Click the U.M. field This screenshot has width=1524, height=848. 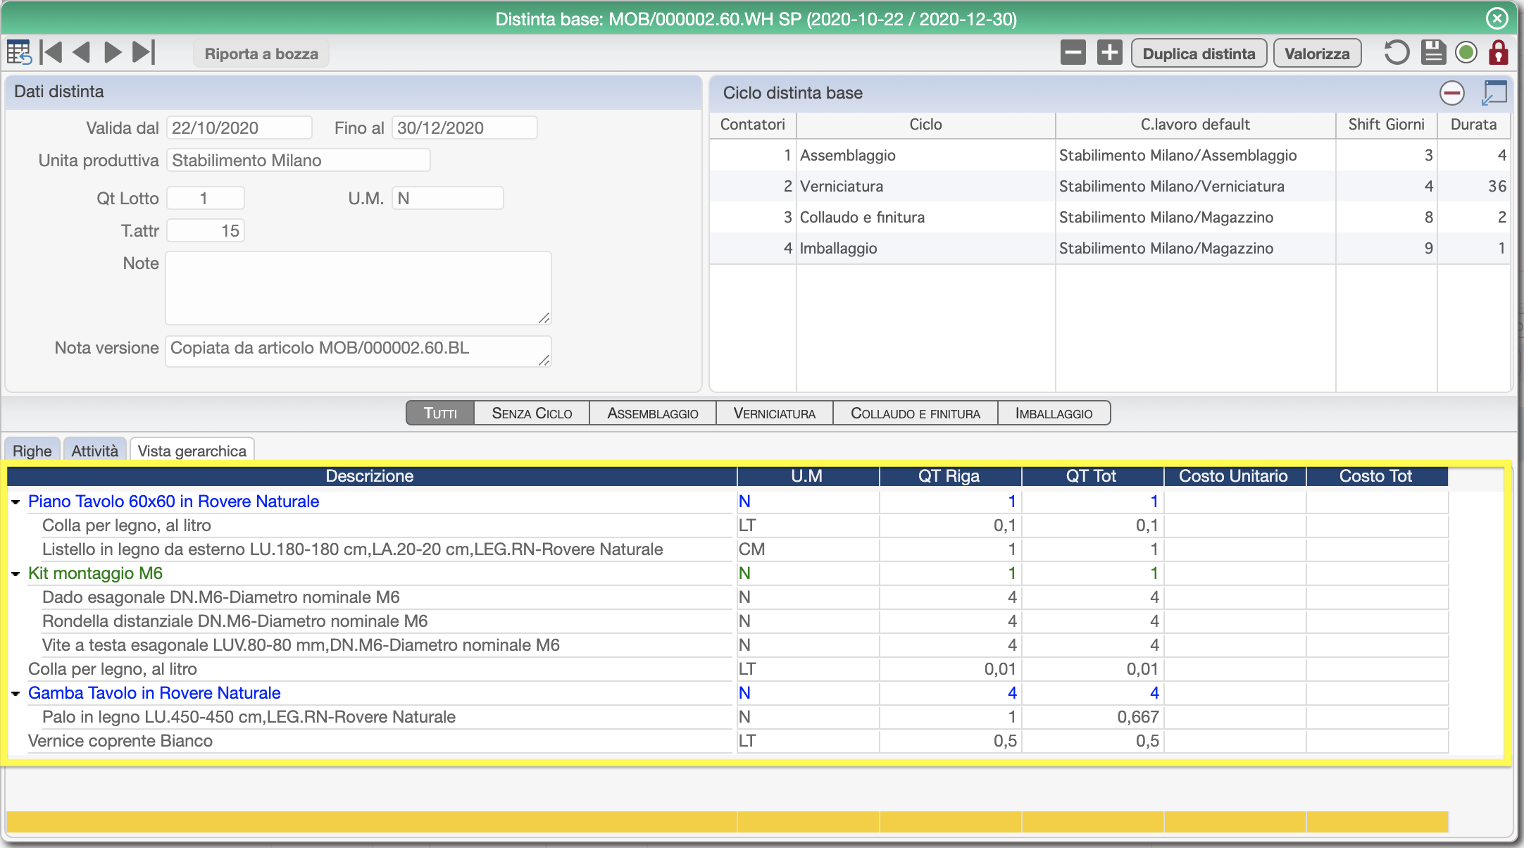coord(448,199)
